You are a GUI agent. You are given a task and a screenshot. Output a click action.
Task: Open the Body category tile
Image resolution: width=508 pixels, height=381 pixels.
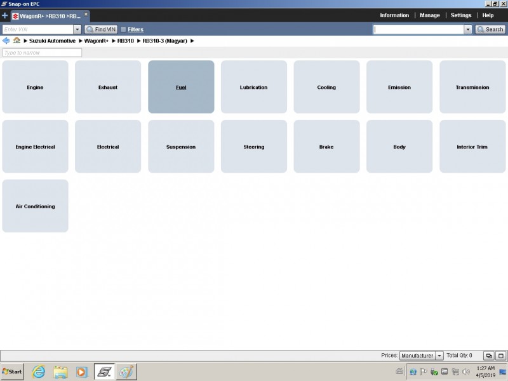click(399, 147)
